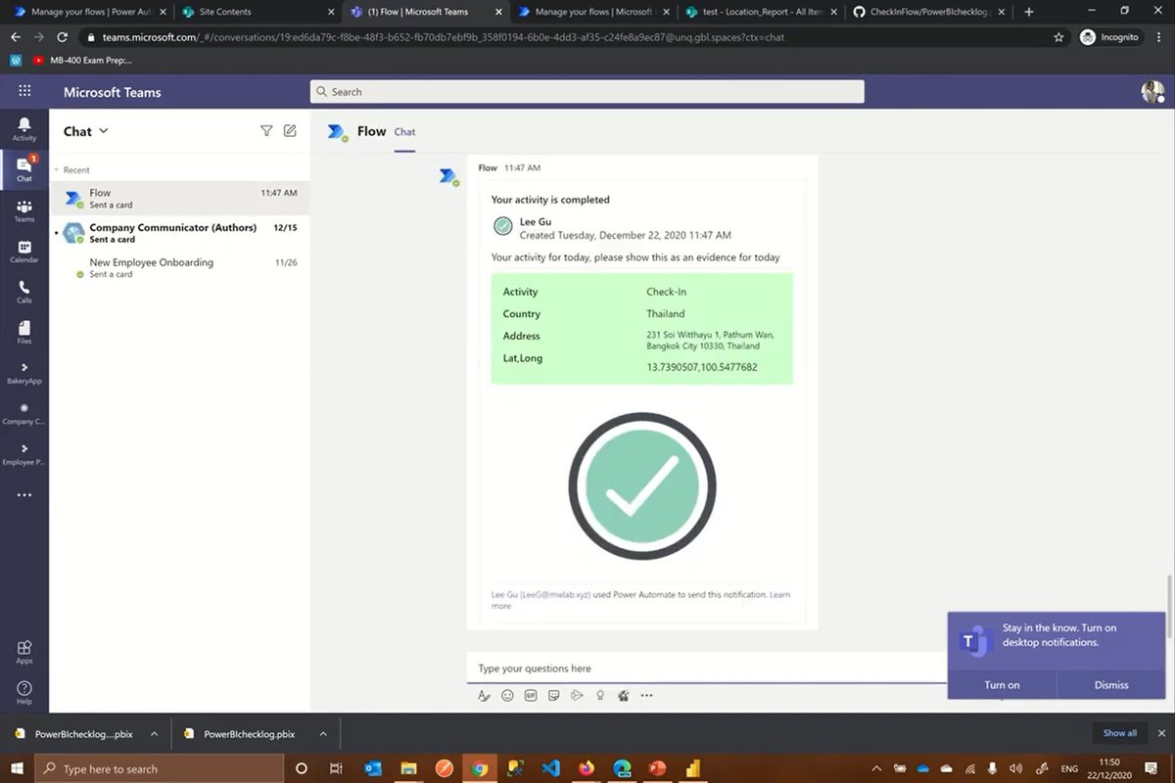This screenshot has height=783, width=1175.
Task: Open more compose options ellipsis
Action: pyautogui.click(x=646, y=695)
